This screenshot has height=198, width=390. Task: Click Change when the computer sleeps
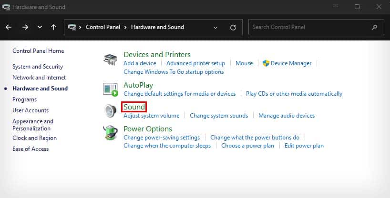click(167, 146)
